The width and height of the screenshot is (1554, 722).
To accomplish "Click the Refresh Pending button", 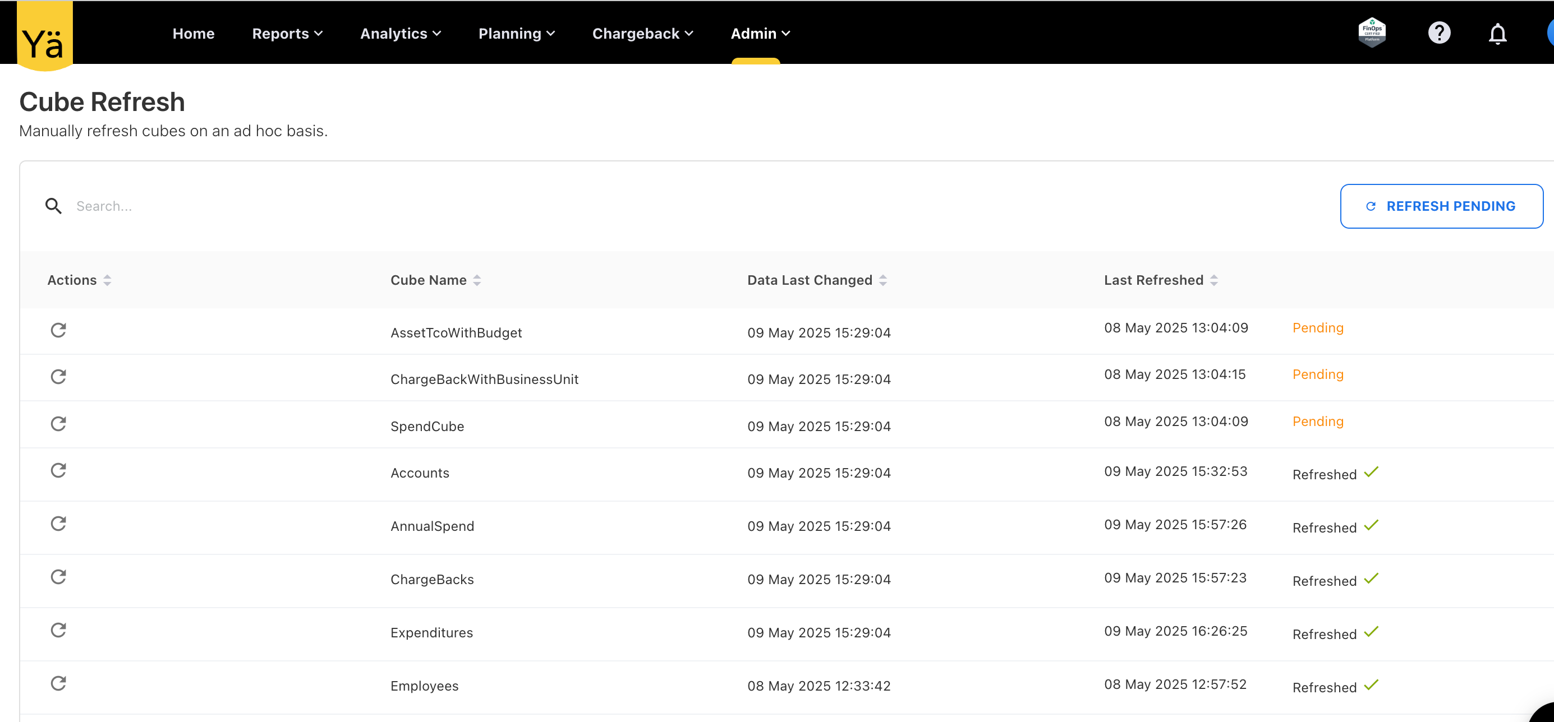I will 1441,206.
